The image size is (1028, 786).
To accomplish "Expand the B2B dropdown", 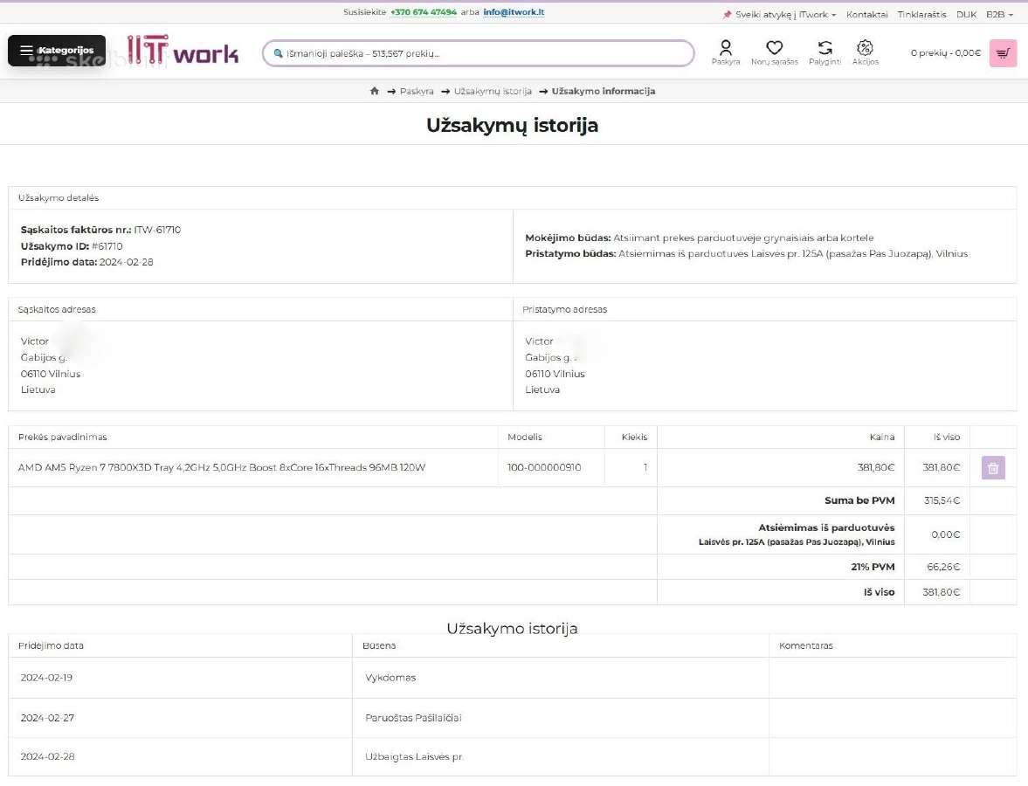I will tap(999, 15).
